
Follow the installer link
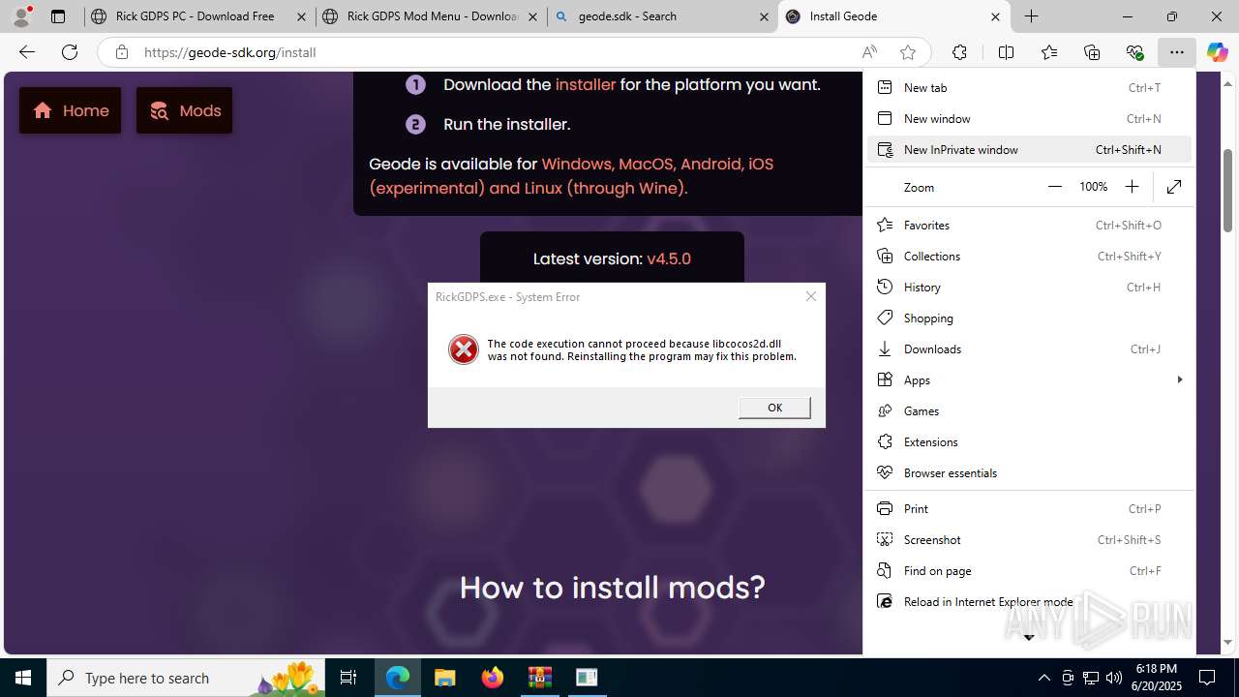click(x=586, y=84)
